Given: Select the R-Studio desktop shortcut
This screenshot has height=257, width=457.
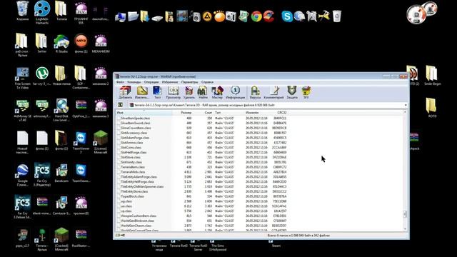Looking at the screenshot, I should coord(61,44).
